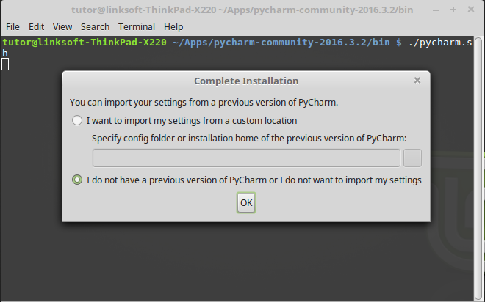Open the View menu

point(62,26)
